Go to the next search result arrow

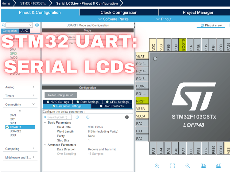pos(88,117)
